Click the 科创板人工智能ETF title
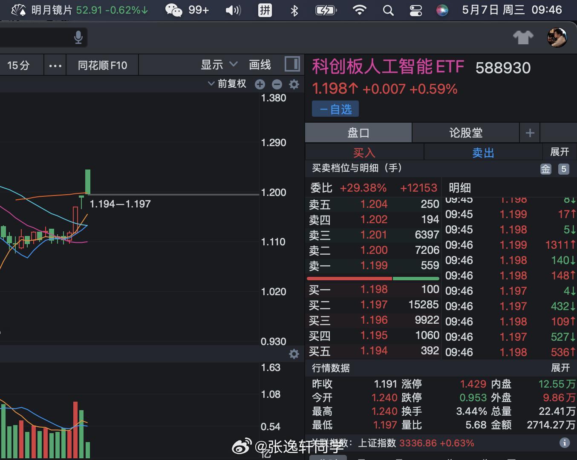This screenshot has height=460, width=577. click(x=388, y=66)
